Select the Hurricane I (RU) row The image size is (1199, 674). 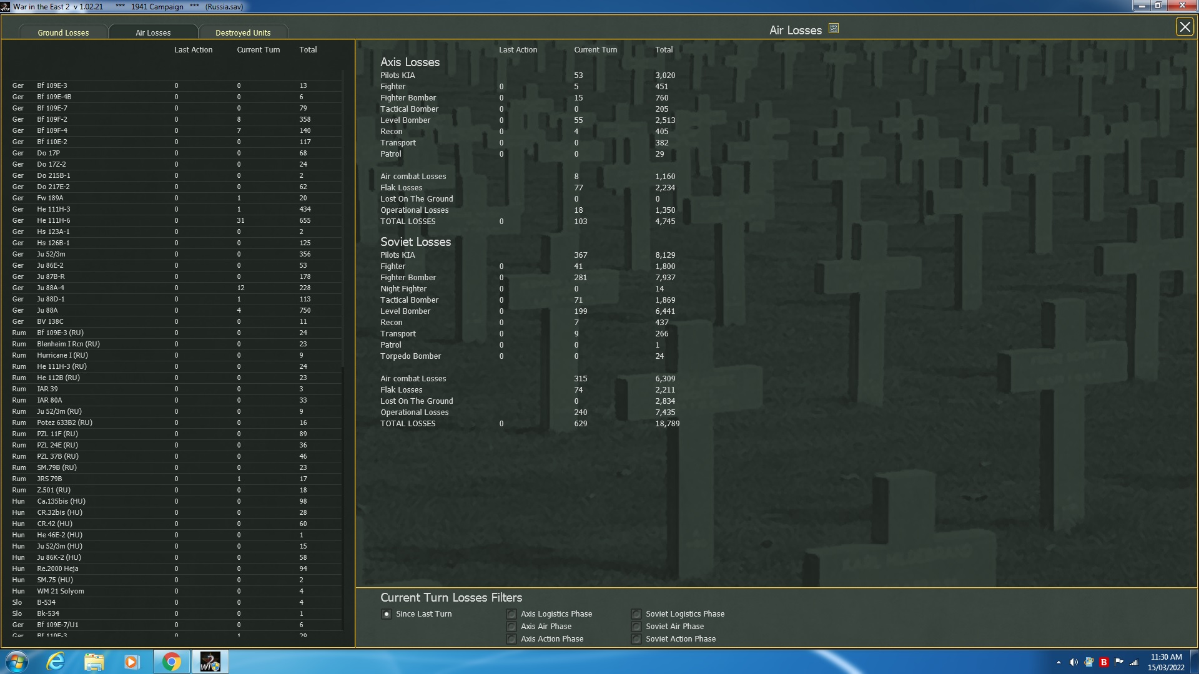176,355
